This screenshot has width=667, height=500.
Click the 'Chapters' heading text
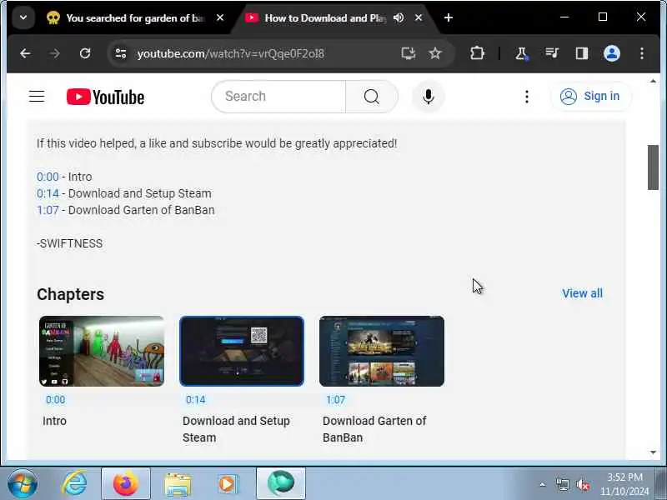pyautogui.click(x=71, y=294)
